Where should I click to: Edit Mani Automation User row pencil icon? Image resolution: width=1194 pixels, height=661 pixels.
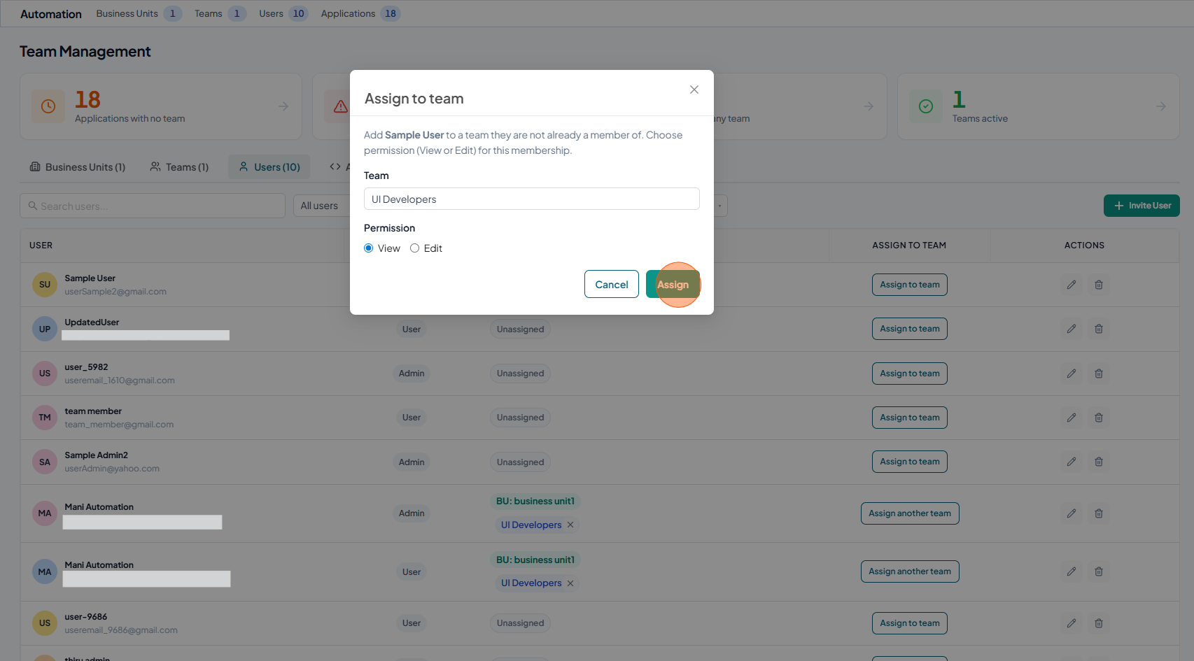(1072, 571)
